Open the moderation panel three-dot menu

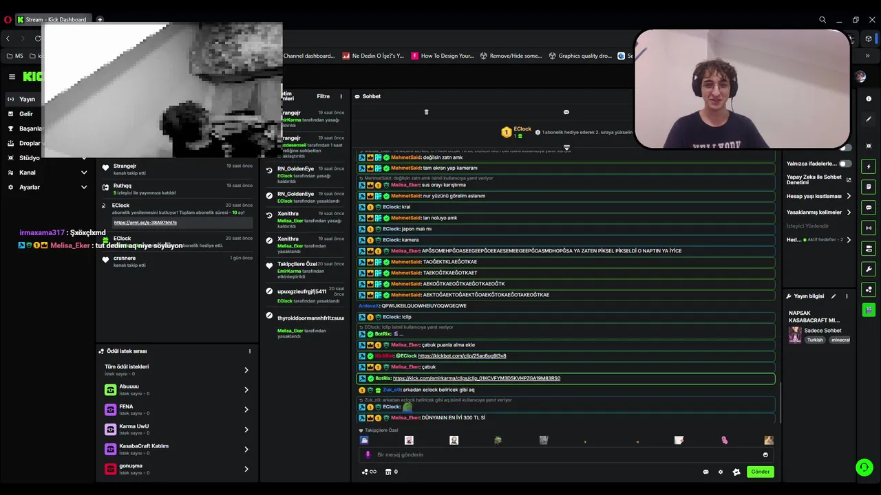coord(341,96)
